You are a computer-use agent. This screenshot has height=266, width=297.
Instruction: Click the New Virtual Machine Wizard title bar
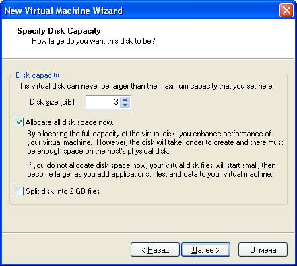pos(139,11)
